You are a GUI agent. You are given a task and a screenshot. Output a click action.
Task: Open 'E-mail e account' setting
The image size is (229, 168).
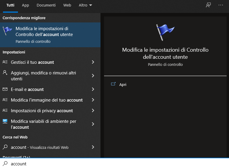coord(50,89)
